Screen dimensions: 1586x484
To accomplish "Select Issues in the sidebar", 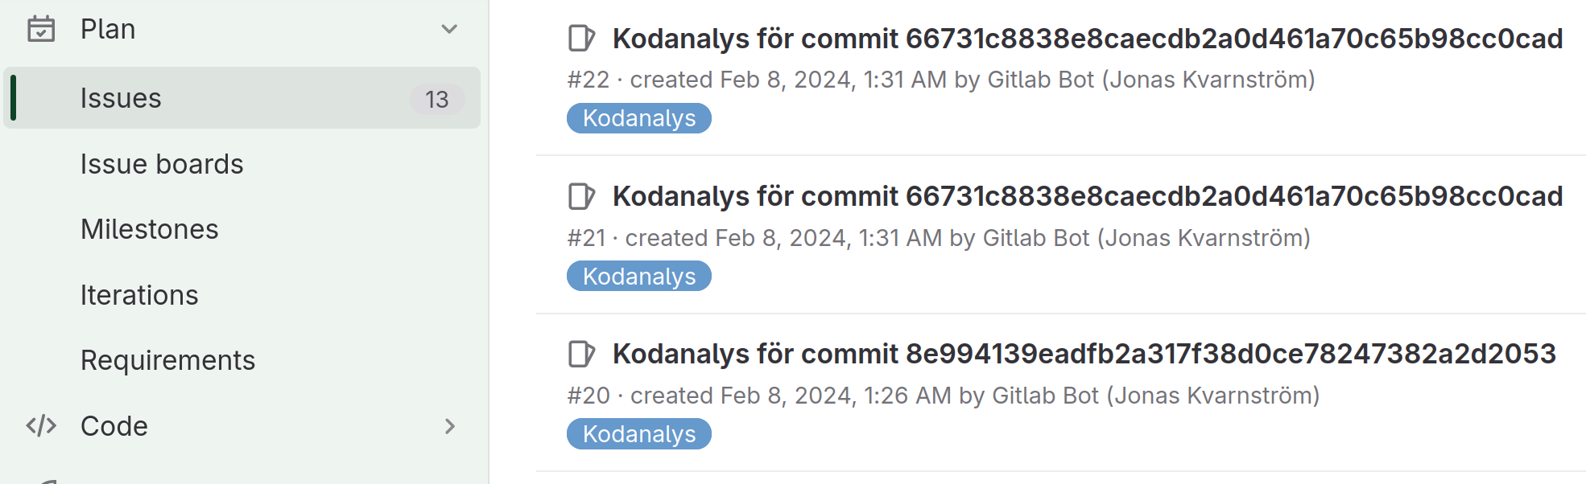I will click(x=121, y=98).
